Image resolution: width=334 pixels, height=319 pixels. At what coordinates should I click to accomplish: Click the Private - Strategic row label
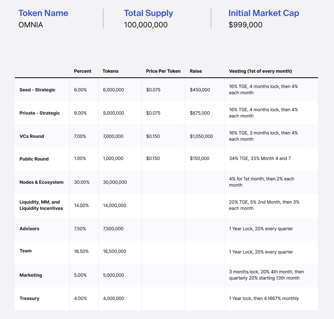[x=40, y=113]
